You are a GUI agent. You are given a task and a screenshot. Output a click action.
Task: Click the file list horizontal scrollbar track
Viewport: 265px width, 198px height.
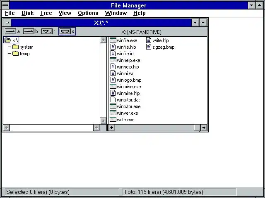coord(154,127)
